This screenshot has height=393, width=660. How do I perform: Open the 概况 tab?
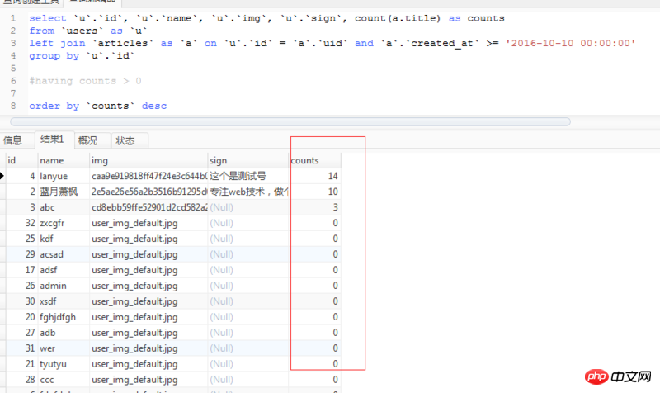click(88, 140)
